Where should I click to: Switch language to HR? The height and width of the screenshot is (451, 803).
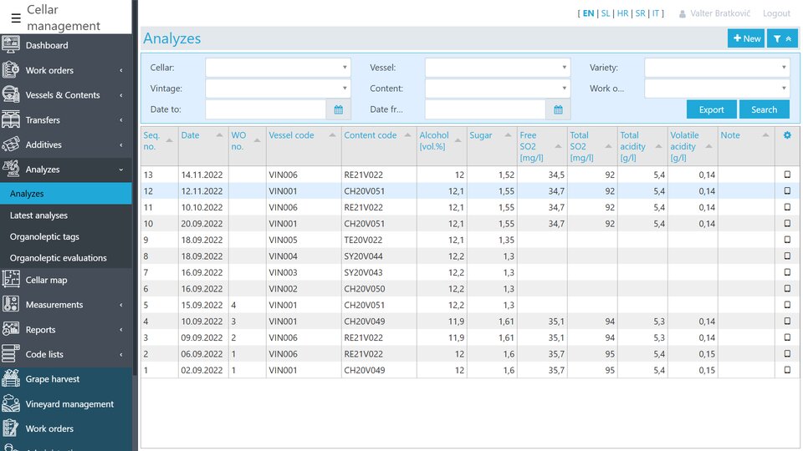622,13
